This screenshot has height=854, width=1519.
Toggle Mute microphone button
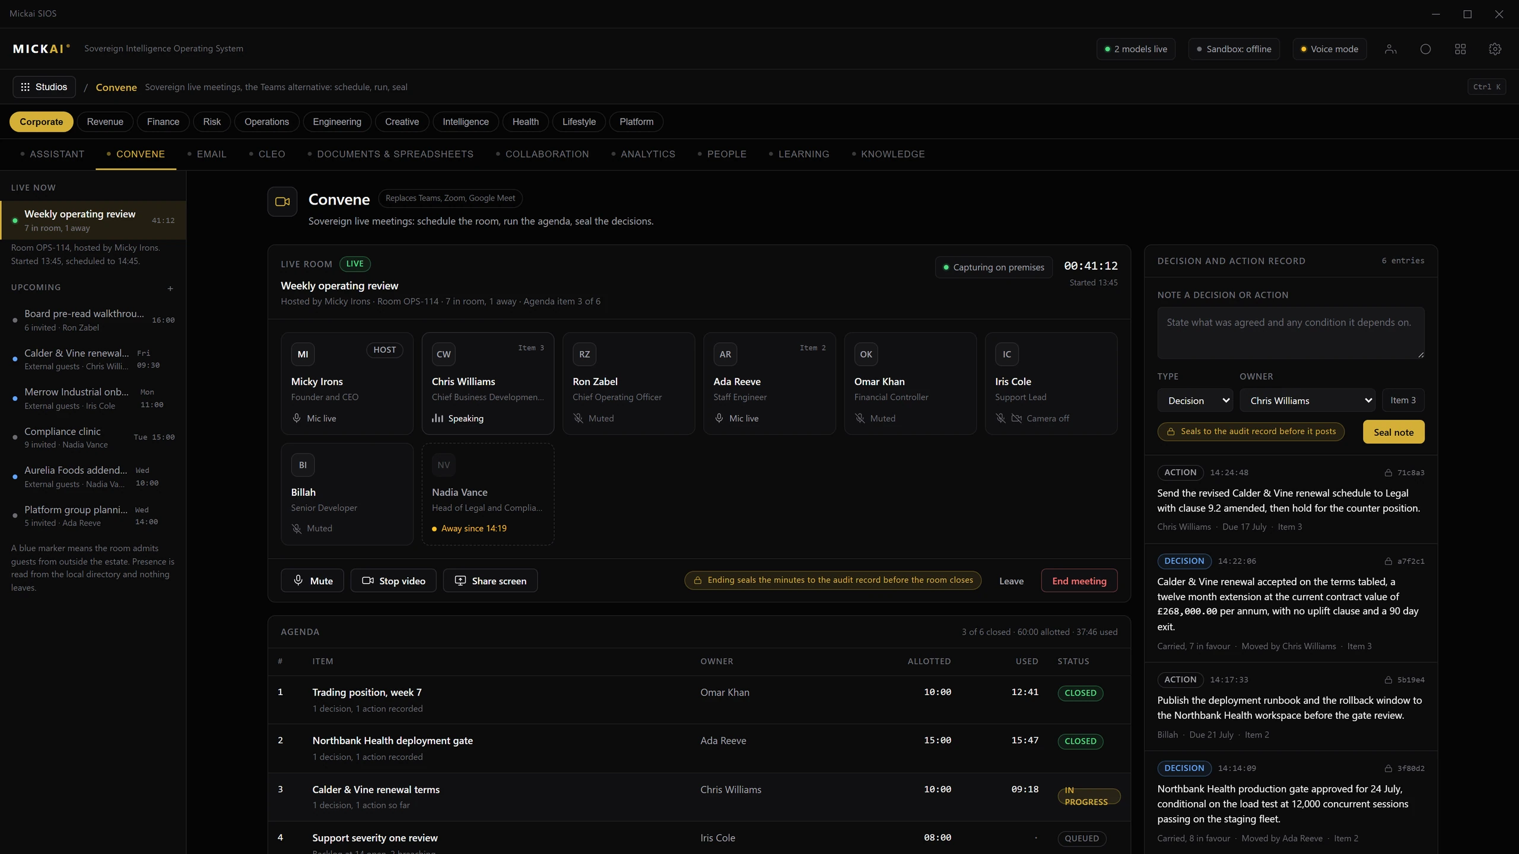(x=312, y=581)
